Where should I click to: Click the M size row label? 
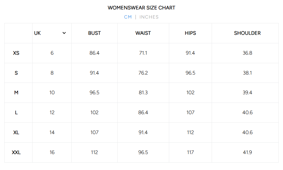[16, 93]
